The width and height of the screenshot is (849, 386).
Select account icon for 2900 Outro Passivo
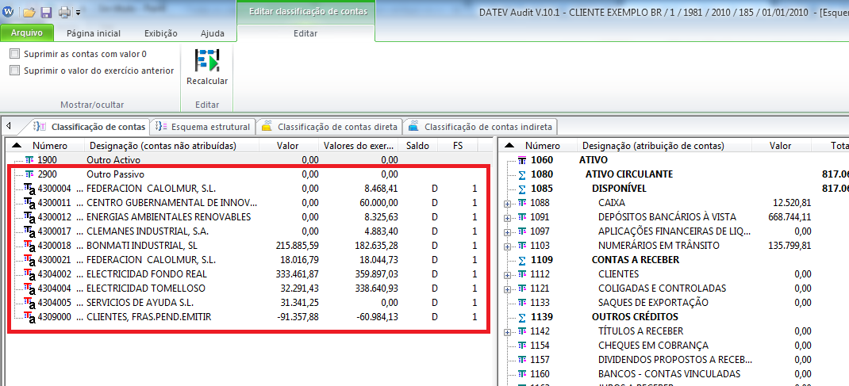(x=30, y=174)
